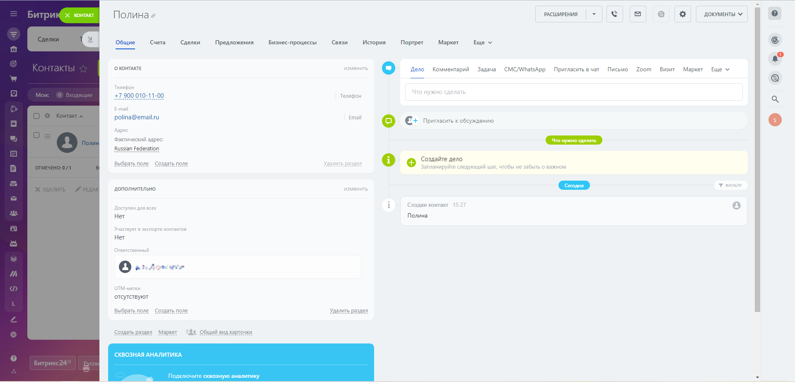This screenshot has height=382, width=795.
Task: Click the search magnifier in right sidebar
Action: point(775,99)
